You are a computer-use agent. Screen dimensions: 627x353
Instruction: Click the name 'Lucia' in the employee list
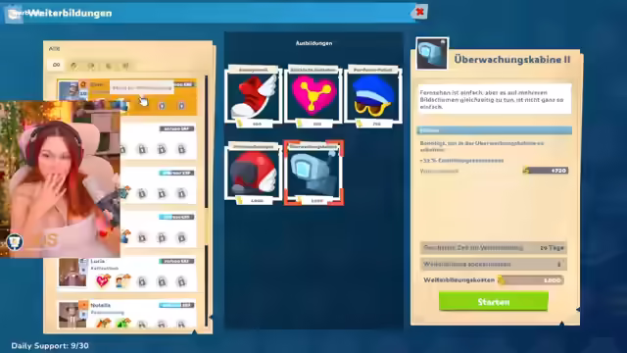click(97, 261)
